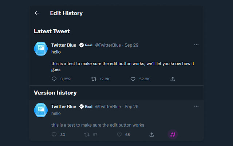The image size is (233, 146).
Task: Like the latest tweet with 52.2K likes
Action: (x=133, y=79)
